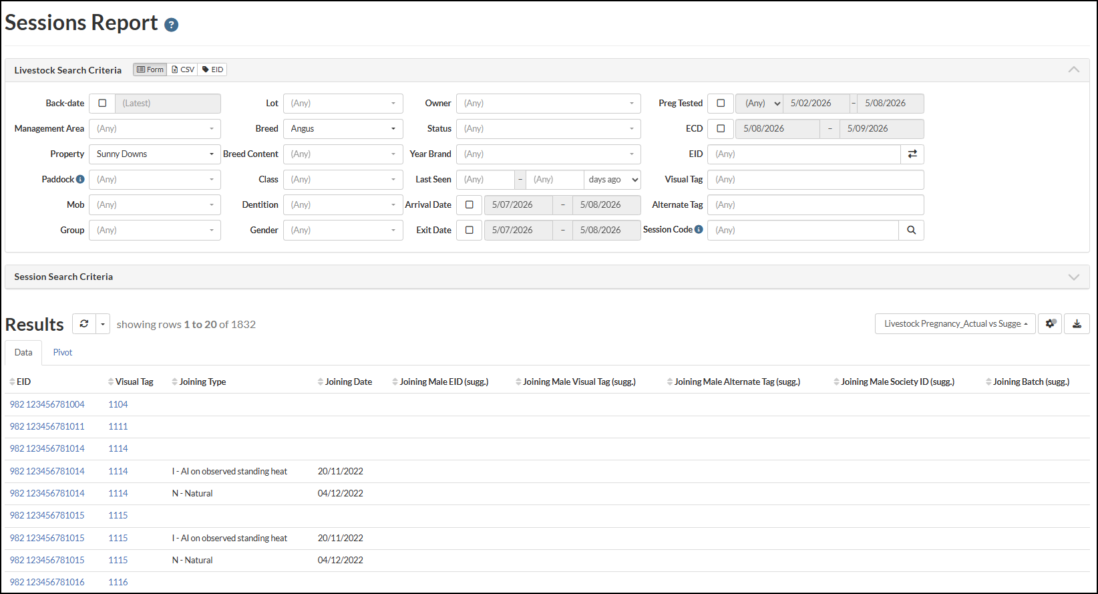Click the Session Code search magnifier
This screenshot has width=1098, height=594.
tap(912, 231)
